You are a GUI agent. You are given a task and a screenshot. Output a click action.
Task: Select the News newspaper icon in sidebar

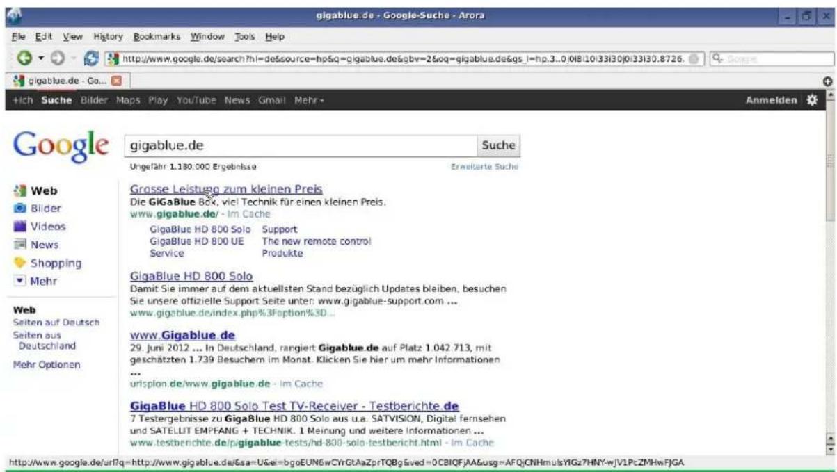[x=19, y=245]
